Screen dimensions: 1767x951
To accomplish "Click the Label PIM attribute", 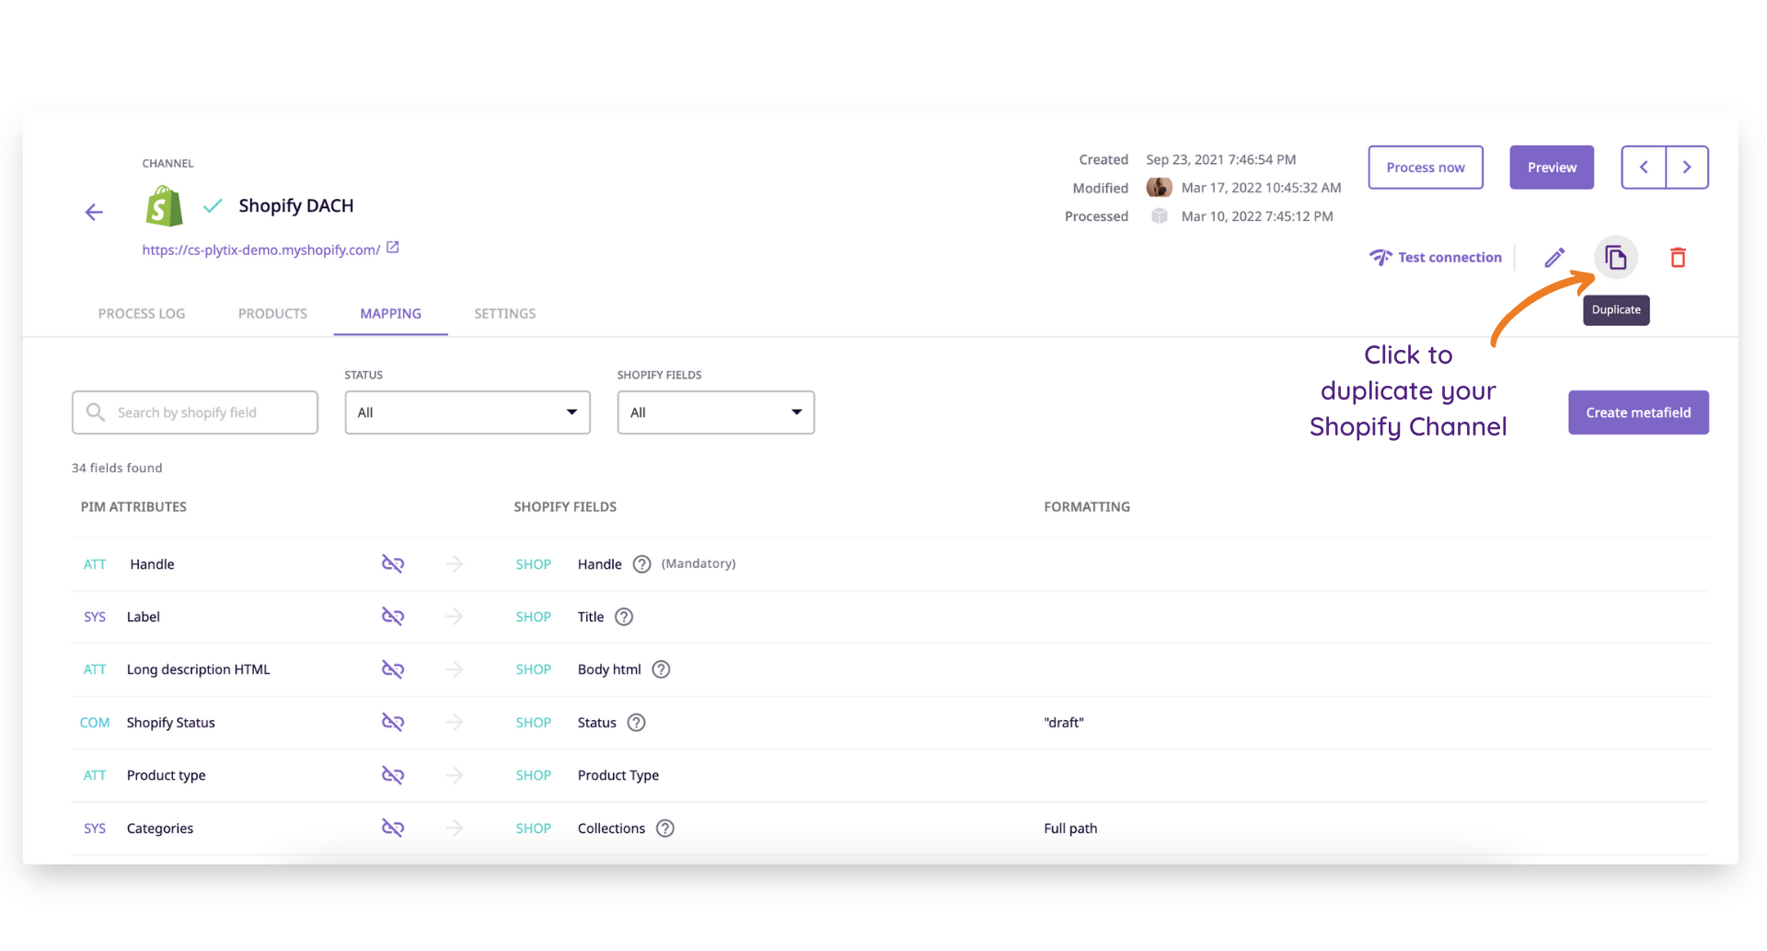I will (x=144, y=617).
